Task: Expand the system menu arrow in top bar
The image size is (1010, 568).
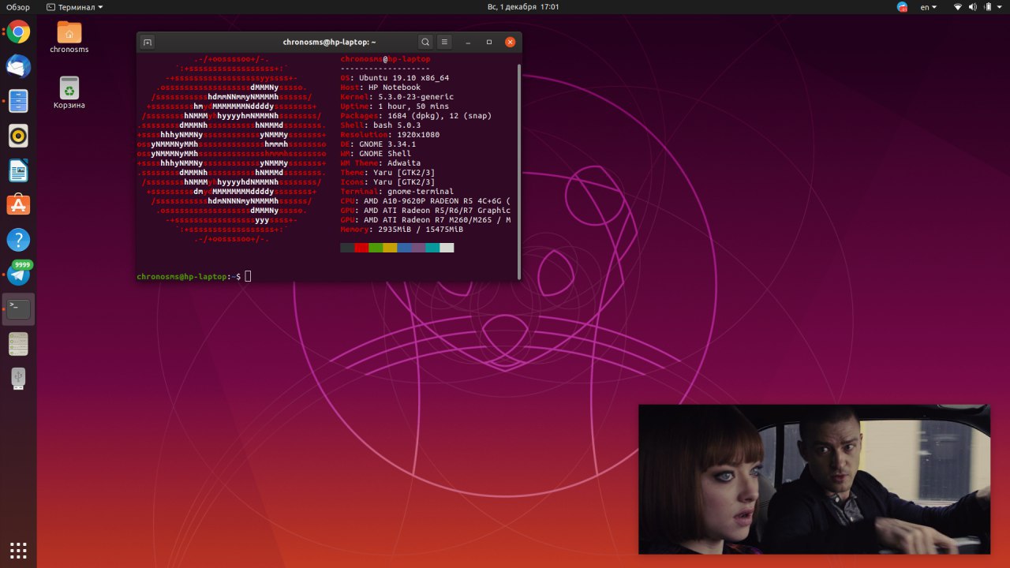Action: click(999, 7)
